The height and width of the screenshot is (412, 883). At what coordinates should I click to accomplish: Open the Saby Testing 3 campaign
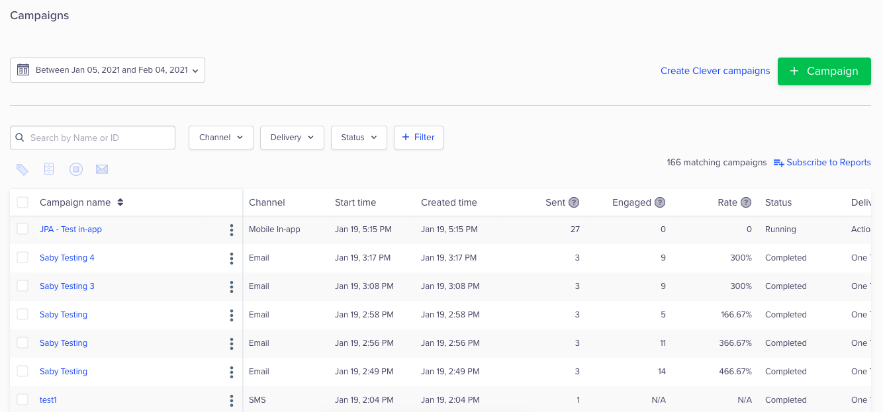pyautogui.click(x=67, y=286)
